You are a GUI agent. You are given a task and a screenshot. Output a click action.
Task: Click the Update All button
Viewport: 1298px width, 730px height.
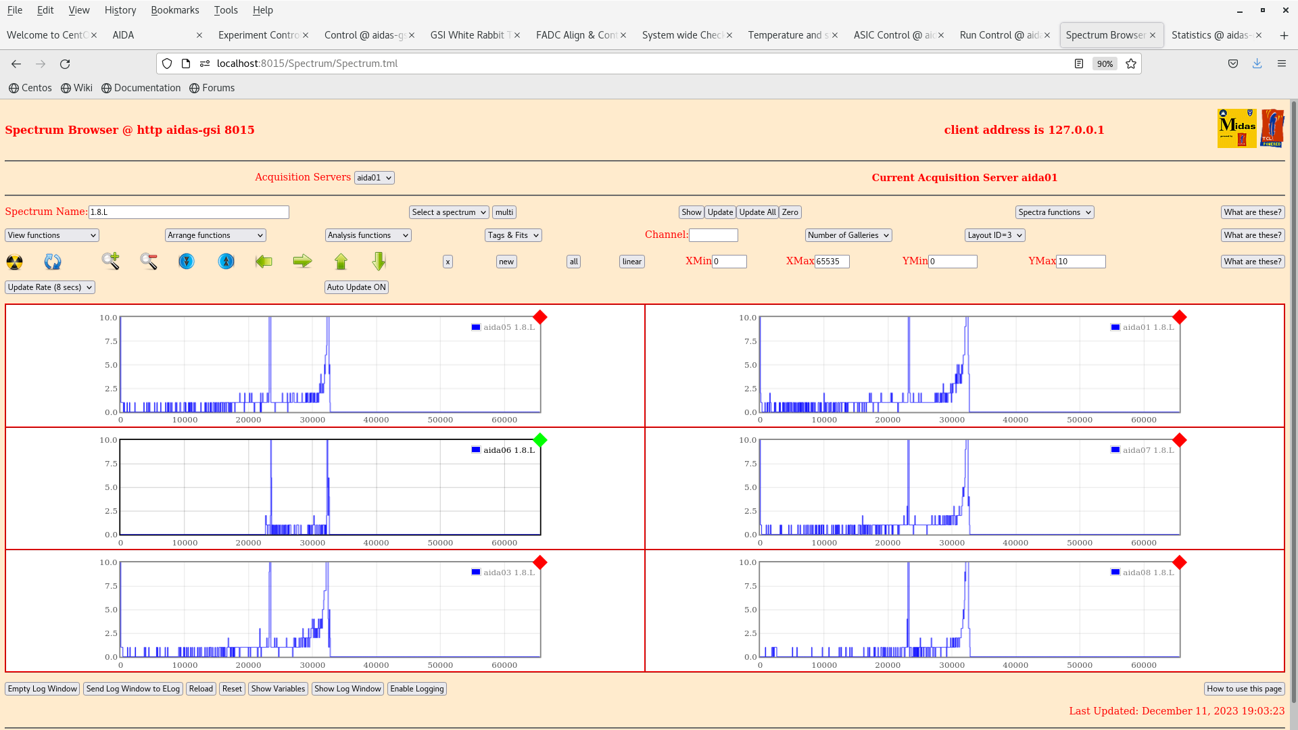[757, 212]
